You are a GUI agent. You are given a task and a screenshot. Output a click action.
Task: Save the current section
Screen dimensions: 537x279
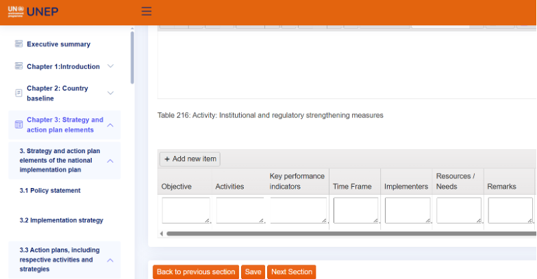pyautogui.click(x=253, y=271)
